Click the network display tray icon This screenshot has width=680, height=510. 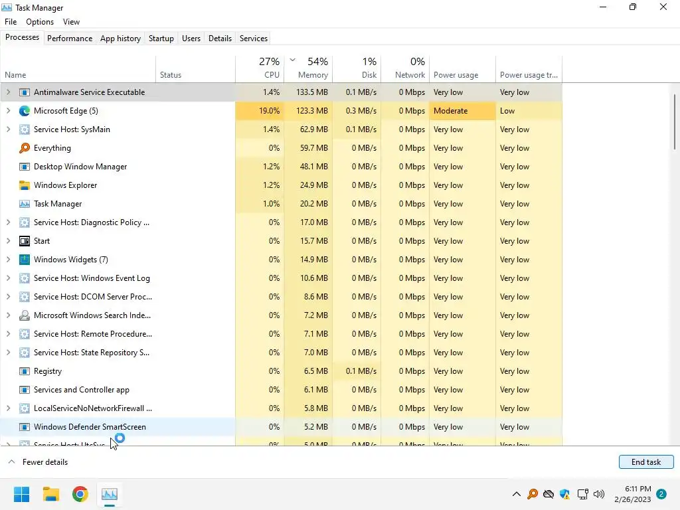[582, 494]
